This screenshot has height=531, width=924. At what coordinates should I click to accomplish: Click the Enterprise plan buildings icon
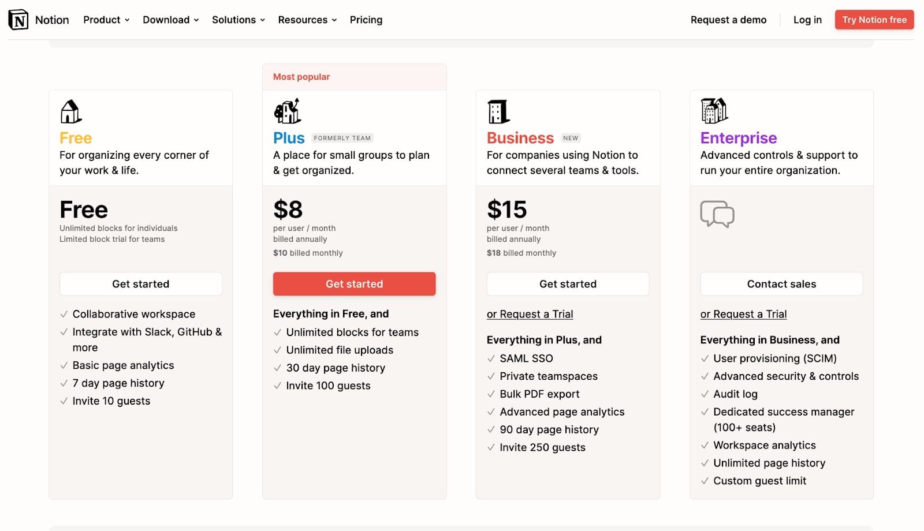pyautogui.click(x=714, y=111)
